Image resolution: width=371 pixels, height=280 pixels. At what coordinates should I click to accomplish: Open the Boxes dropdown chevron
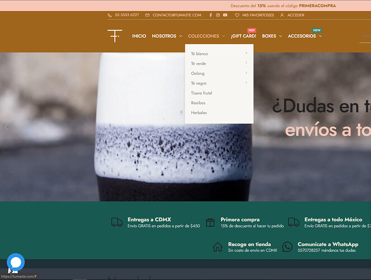click(x=280, y=36)
